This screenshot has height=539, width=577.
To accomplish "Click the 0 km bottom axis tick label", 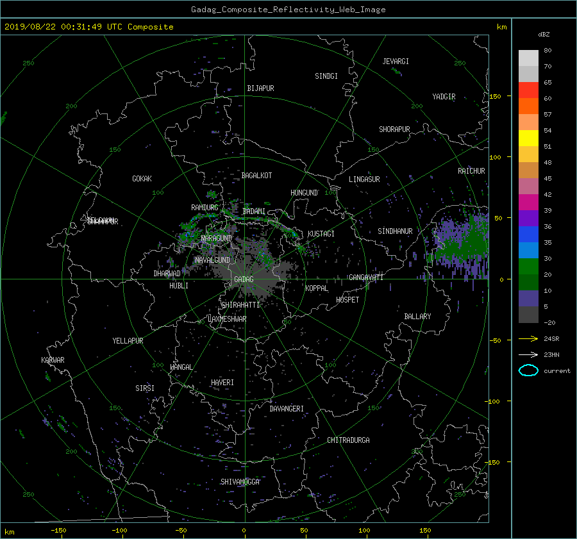I will tap(244, 531).
